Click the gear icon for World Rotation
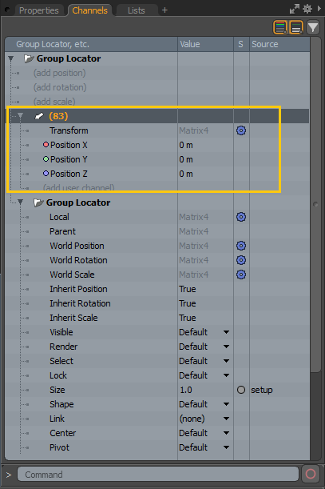325x489 pixels. 241,260
